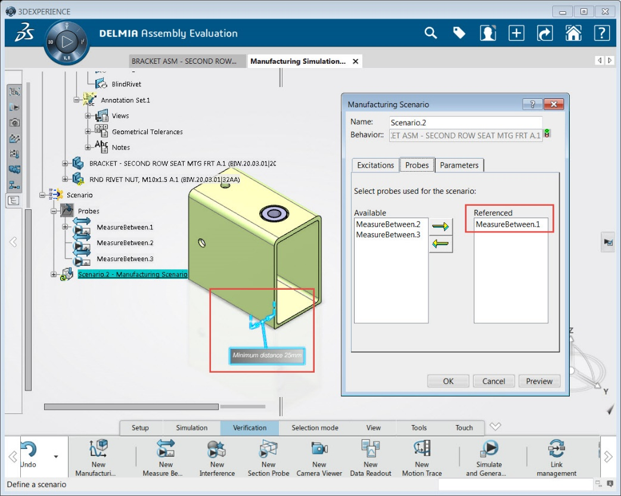Viewport: 621px width, 496px height.
Task: Select MeasureBetween.2 in Available list
Action: click(388, 224)
